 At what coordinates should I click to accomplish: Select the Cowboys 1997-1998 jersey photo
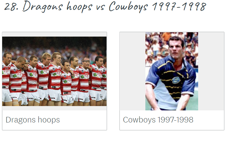[x=172, y=71]
